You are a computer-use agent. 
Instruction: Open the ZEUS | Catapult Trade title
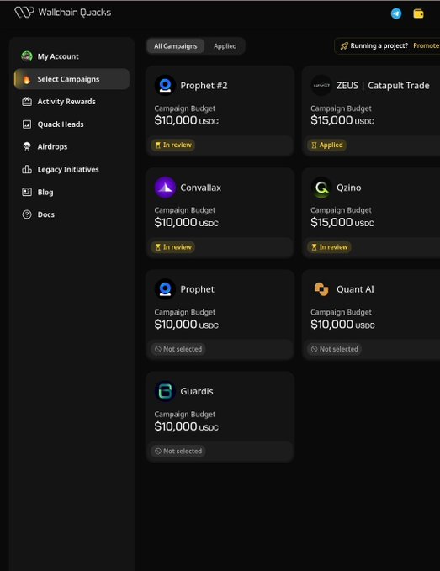(383, 86)
